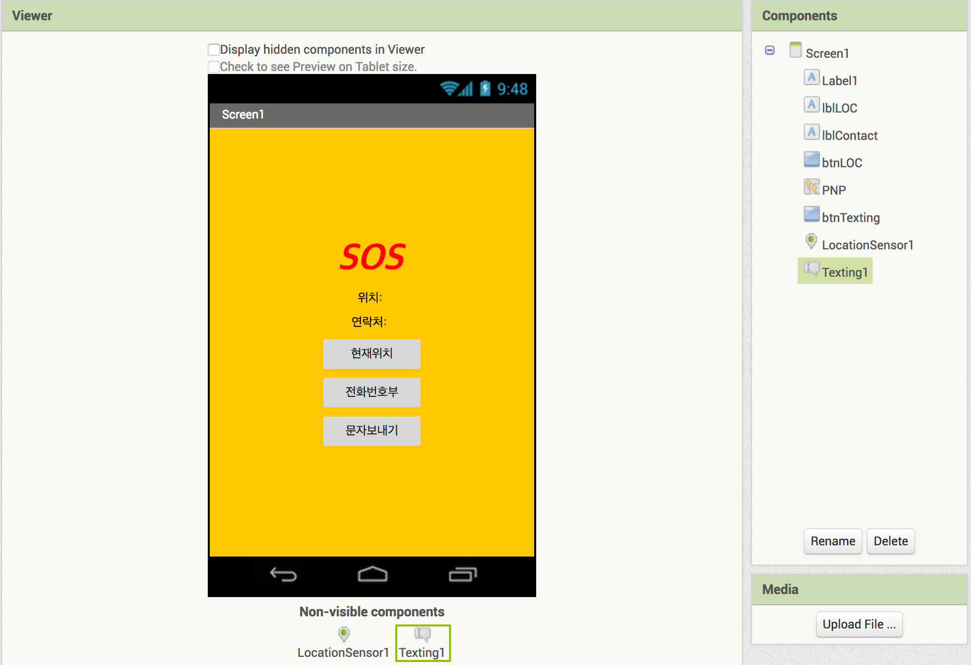Click the LocationSensor1 pin icon in tree
Screen dimensions: 971x665
tap(811, 242)
